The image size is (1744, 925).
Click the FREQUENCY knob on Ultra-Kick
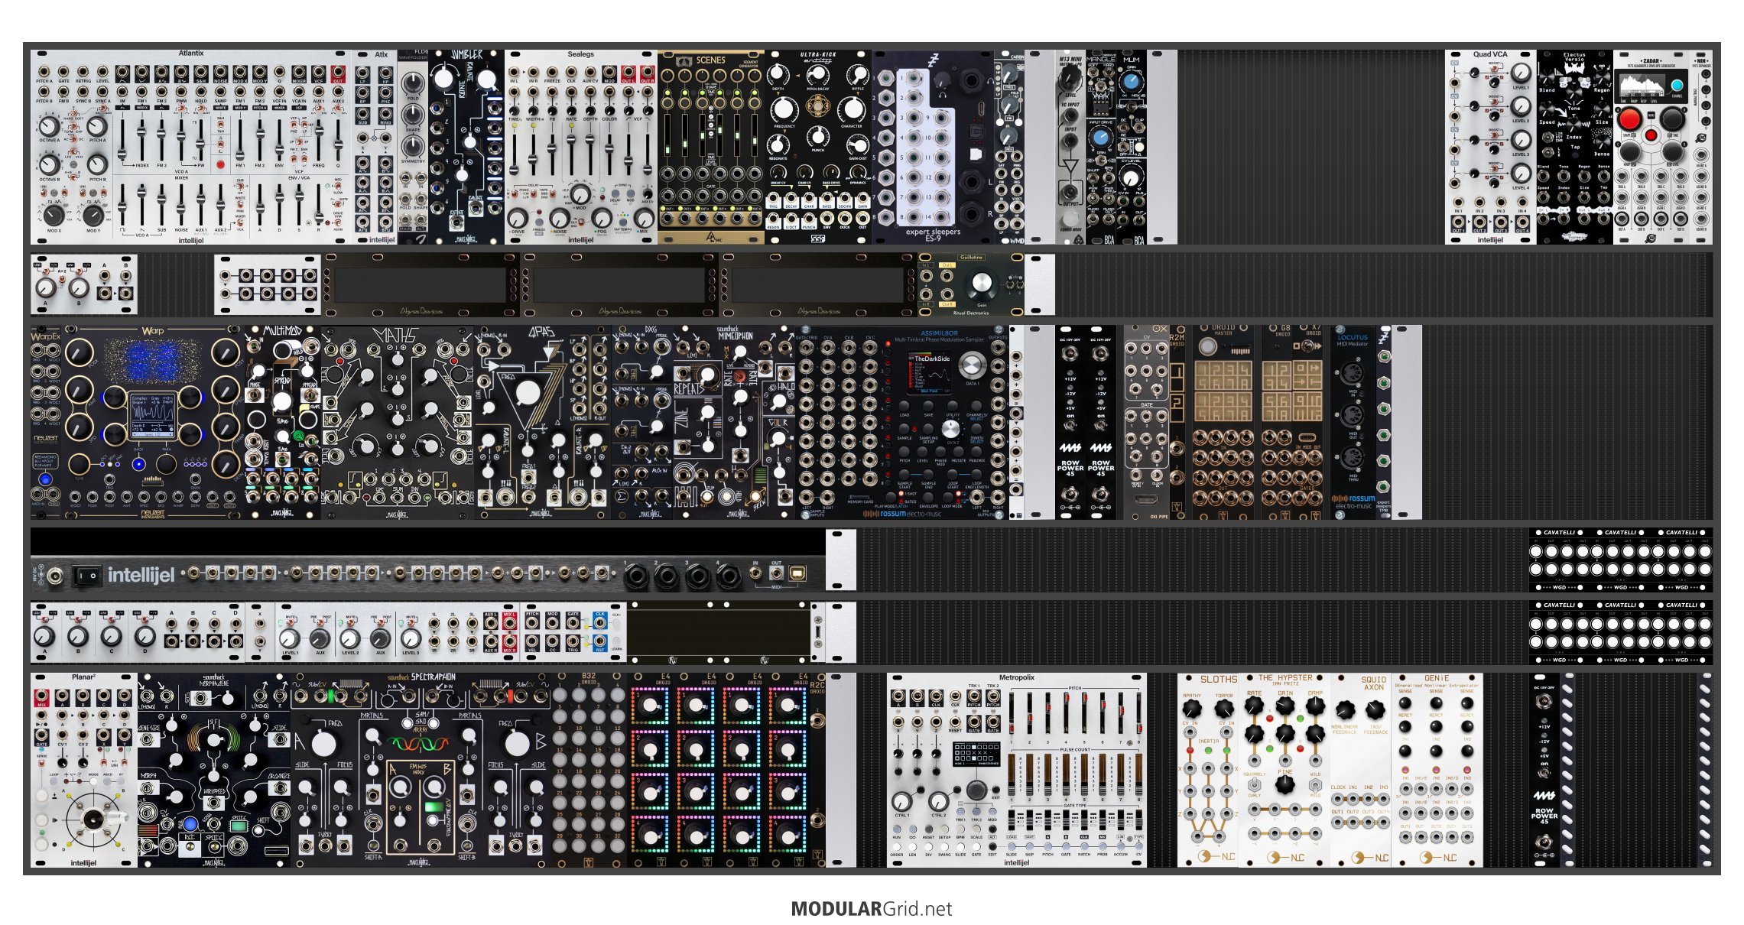click(784, 109)
